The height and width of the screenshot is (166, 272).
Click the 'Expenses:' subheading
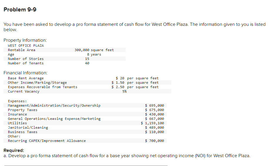point(17,101)
